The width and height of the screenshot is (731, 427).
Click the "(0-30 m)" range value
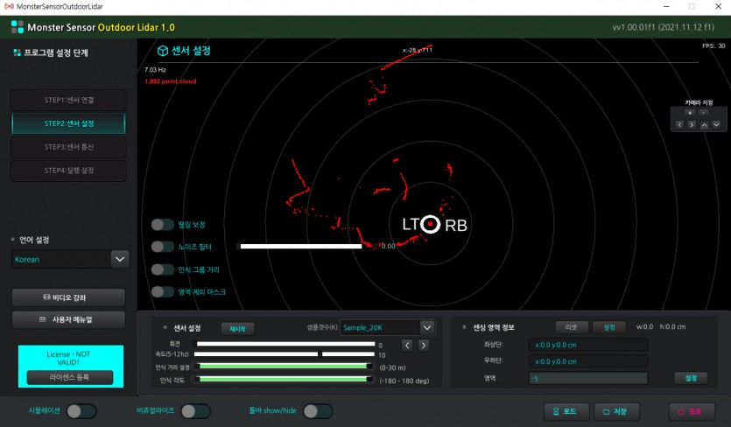(x=392, y=367)
